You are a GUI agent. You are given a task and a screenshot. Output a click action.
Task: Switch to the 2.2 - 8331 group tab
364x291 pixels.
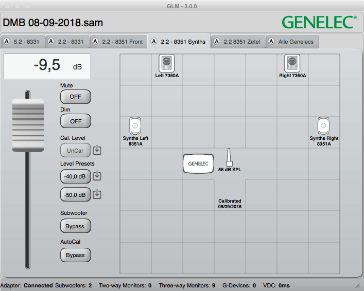(x=67, y=42)
